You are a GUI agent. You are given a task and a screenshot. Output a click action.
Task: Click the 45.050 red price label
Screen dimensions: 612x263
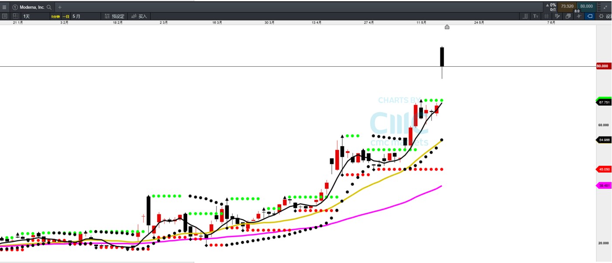[604, 169]
